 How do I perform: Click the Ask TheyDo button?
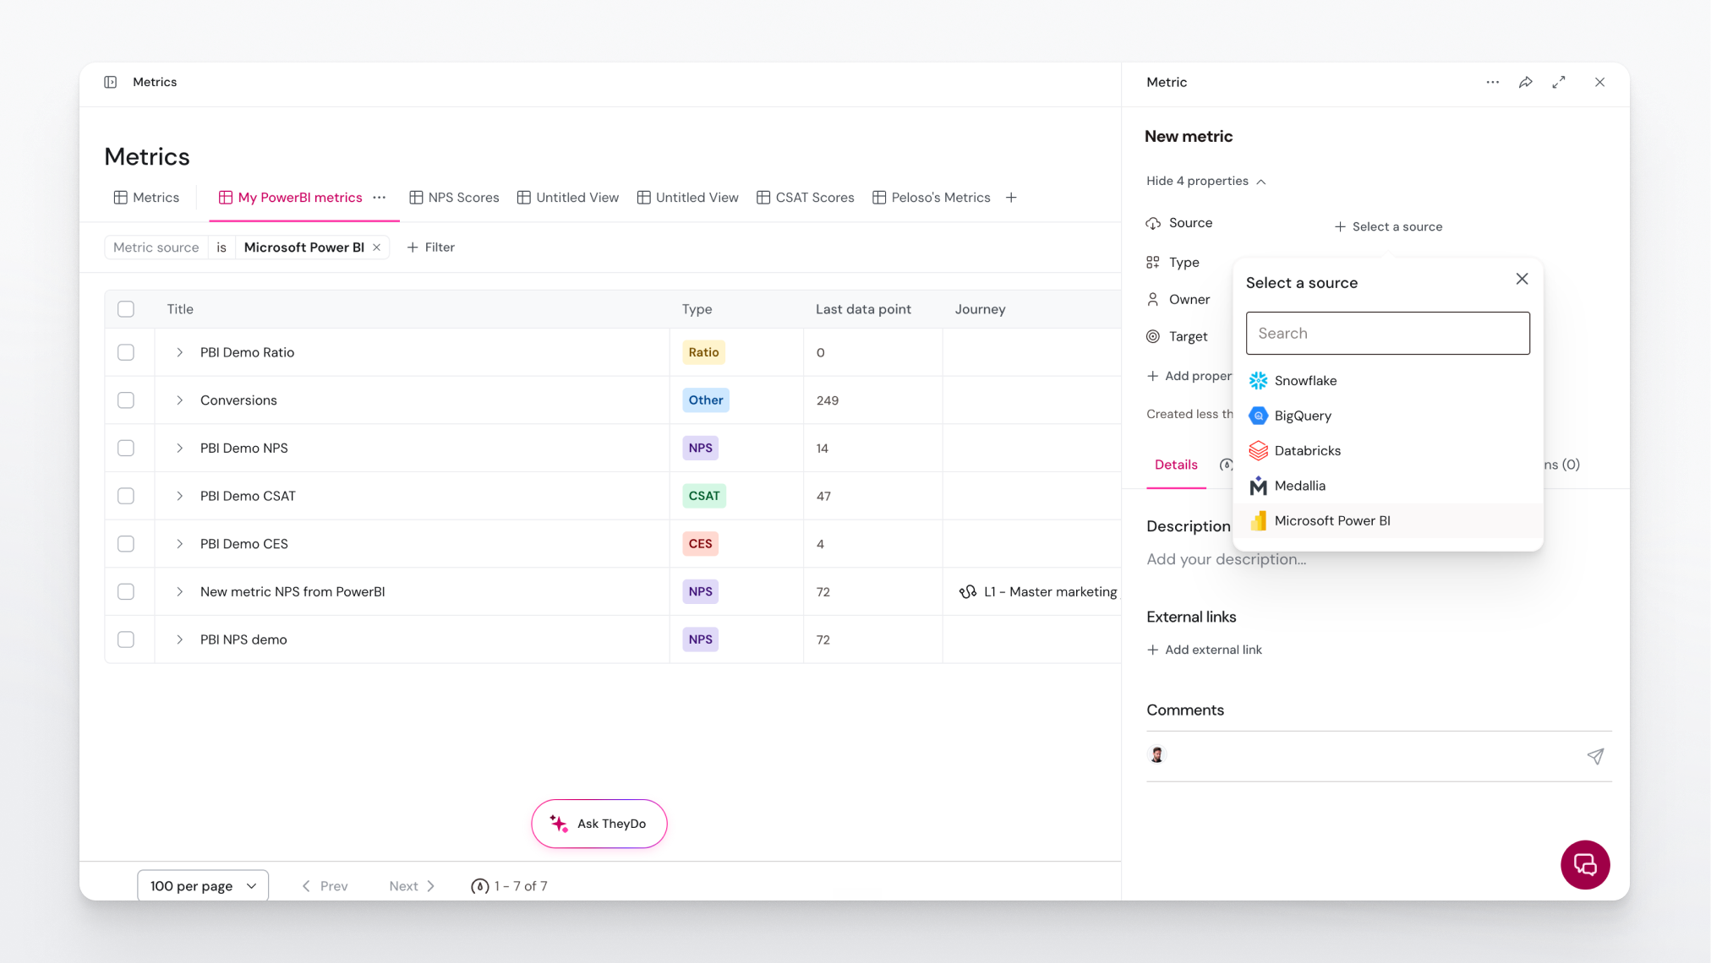599,824
